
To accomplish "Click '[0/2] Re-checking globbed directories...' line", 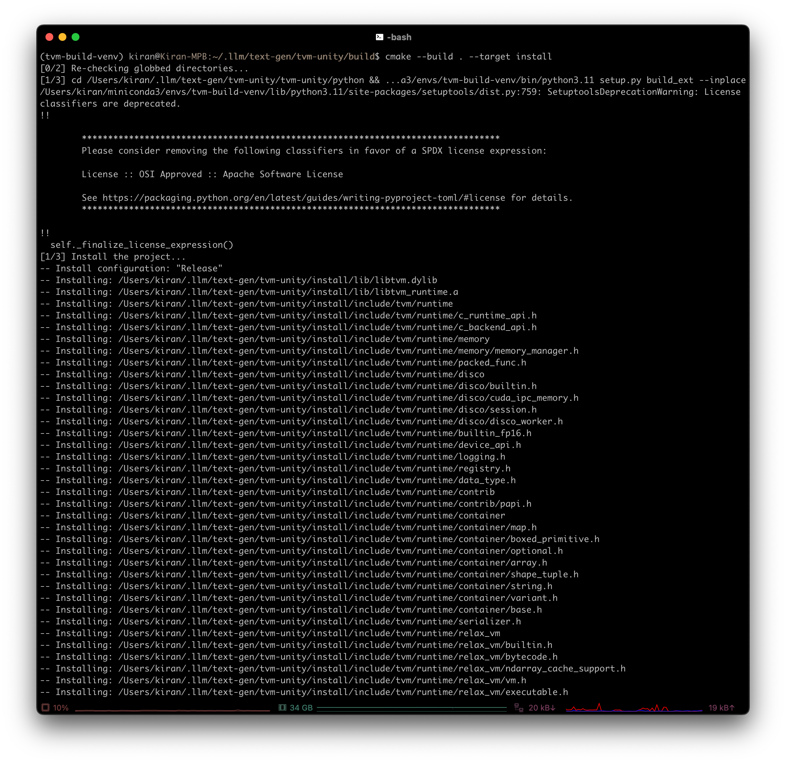I will [145, 68].
